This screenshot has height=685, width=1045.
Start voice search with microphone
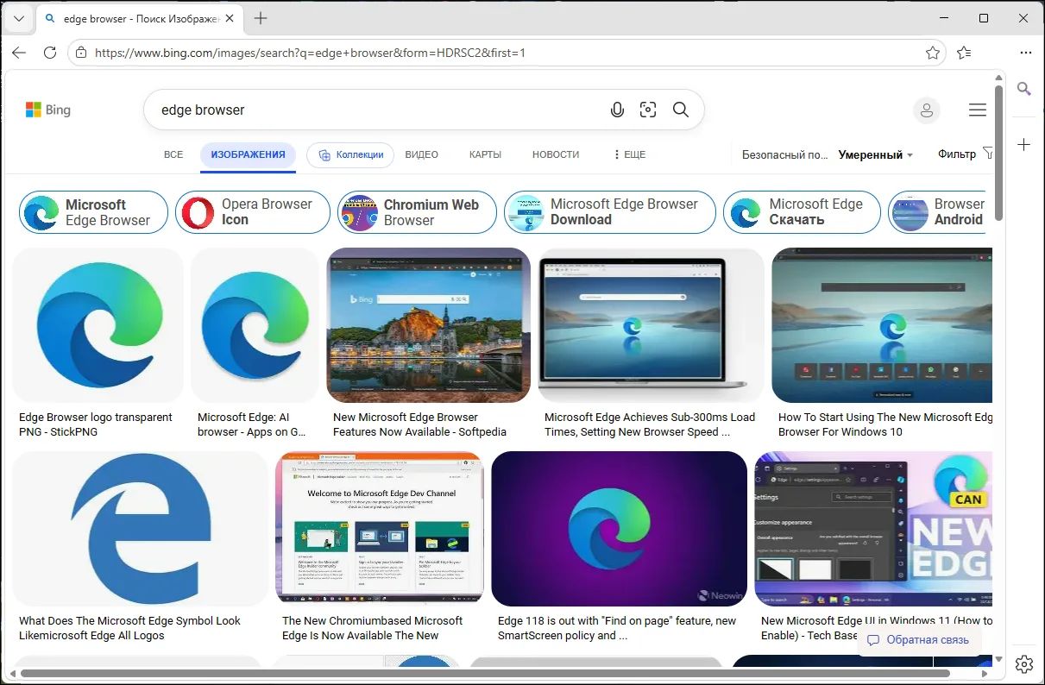(617, 110)
